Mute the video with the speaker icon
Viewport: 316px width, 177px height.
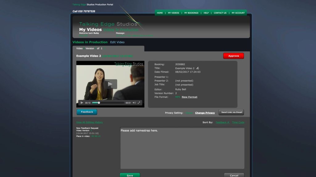coord(134,103)
